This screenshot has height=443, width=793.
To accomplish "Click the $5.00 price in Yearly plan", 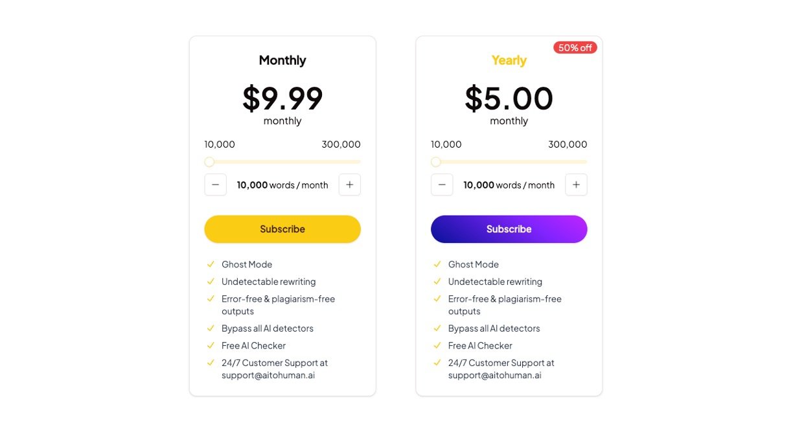I will click(x=509, y=98).
